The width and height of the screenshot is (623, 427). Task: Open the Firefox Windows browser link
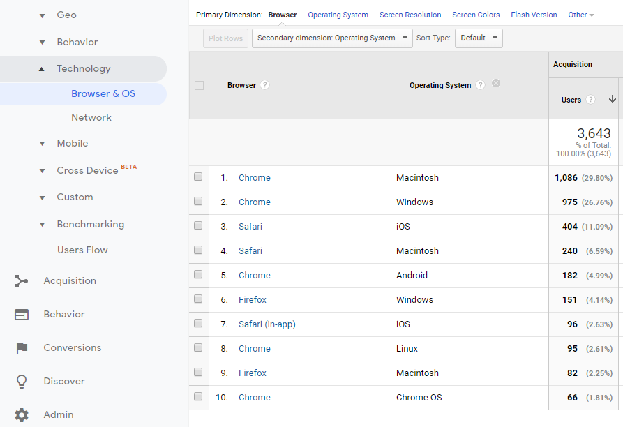[x=253, y=300]
